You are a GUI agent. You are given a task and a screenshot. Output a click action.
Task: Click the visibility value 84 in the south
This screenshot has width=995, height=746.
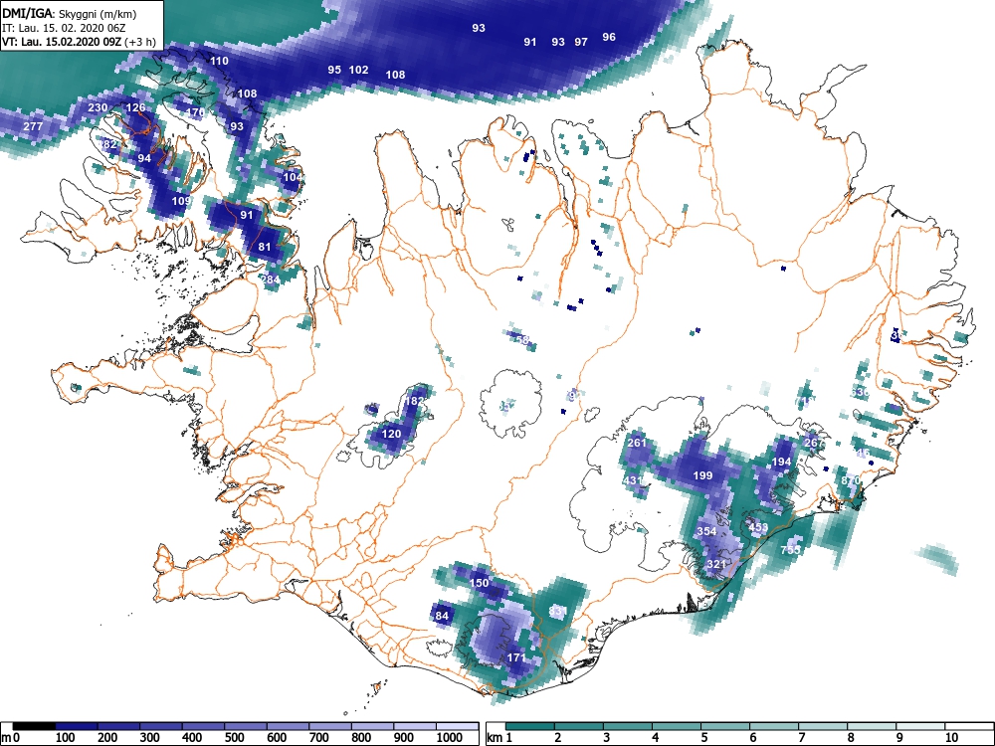point(442,616)
